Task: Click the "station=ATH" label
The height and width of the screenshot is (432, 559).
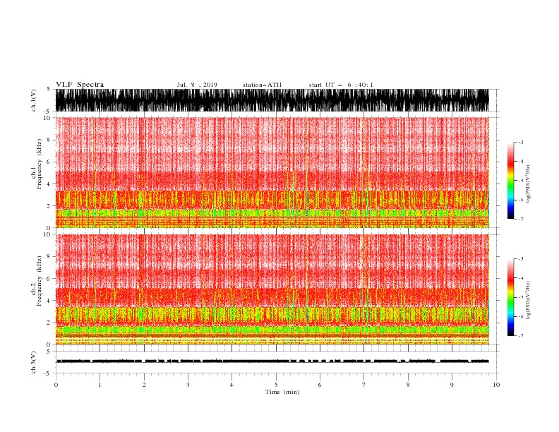Action: (x=262, y=85)
